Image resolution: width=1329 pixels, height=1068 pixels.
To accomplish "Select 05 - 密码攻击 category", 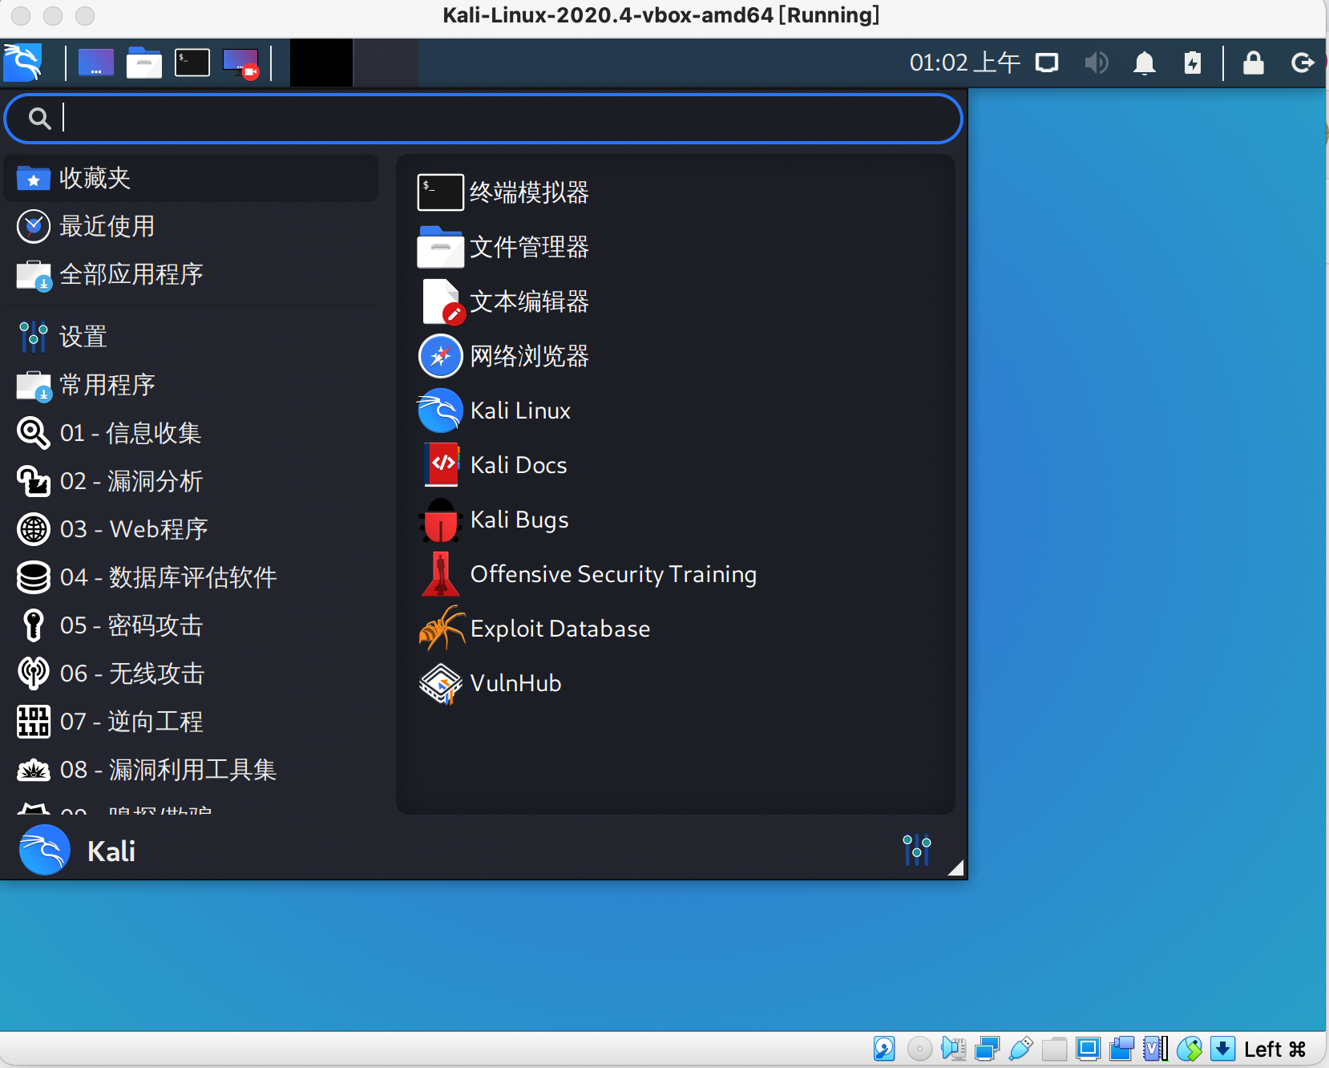I will coord(191,625).
